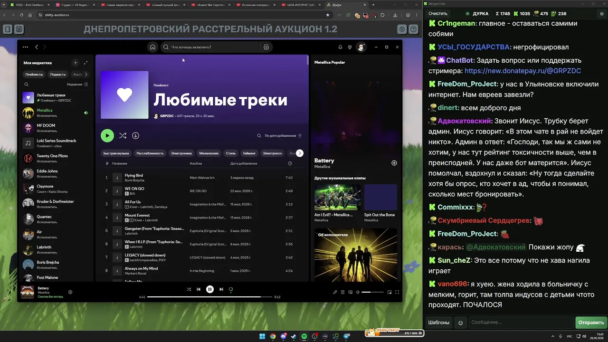The width and height of the screenshot is (608, 342).
Task: Open the emoji picker in the chat
Action: pyautogui.click(x=460, y=323)
